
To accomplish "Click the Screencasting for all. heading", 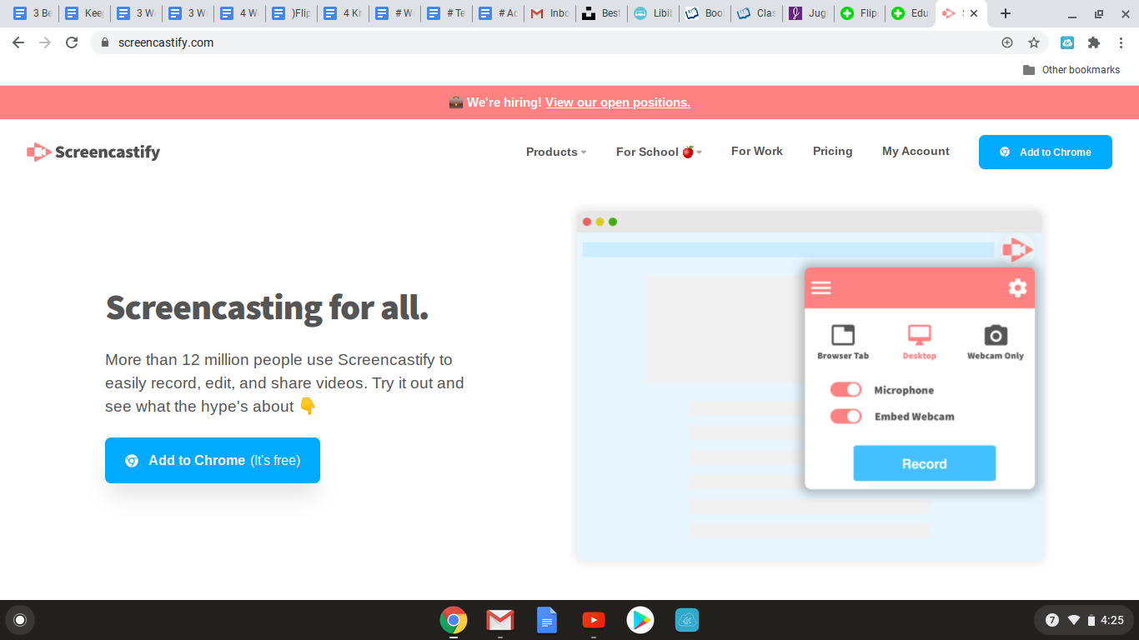I will click(267, 308).
